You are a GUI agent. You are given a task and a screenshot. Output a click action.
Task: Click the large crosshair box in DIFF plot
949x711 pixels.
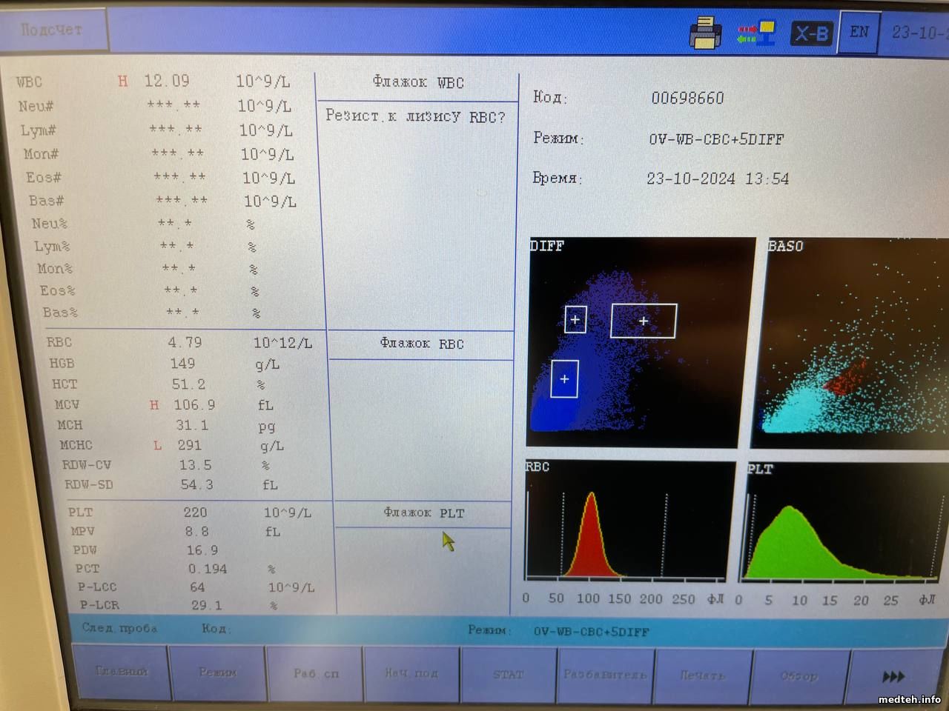pos(643,321)
